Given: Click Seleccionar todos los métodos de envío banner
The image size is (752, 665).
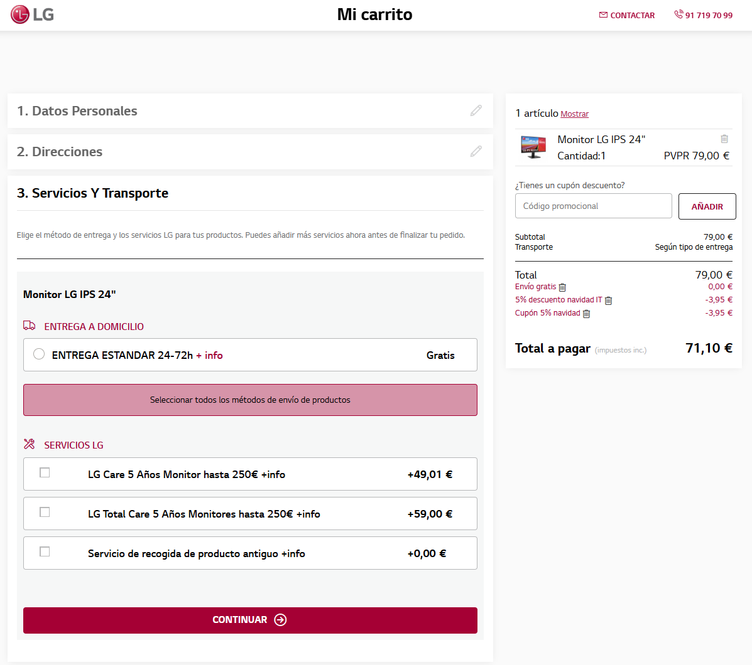Looking at the screenshot, I should coord(250,400).
